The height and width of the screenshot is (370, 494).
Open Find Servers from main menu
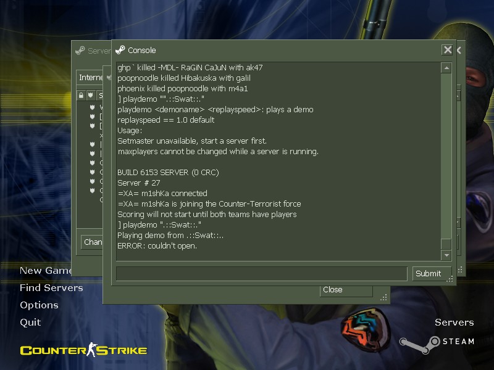click(51, 287)
